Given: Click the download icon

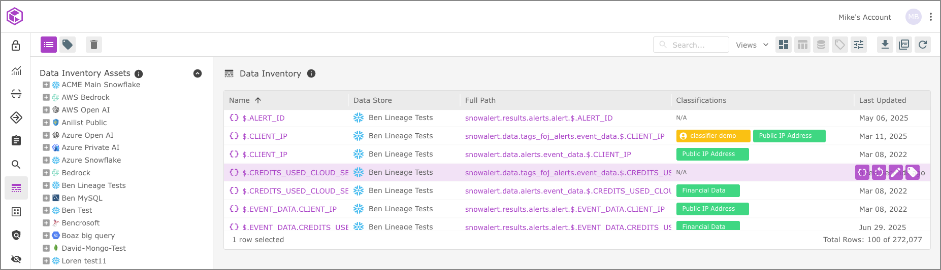Looking at the screenshot, I should pyautogui.click(x=885, y=45).
